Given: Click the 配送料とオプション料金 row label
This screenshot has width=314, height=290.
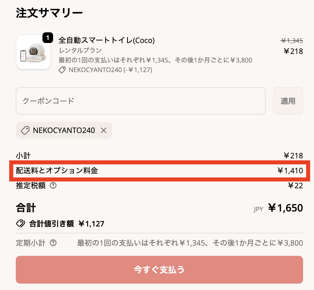Looking at the screenshot, I should (57, 171).
